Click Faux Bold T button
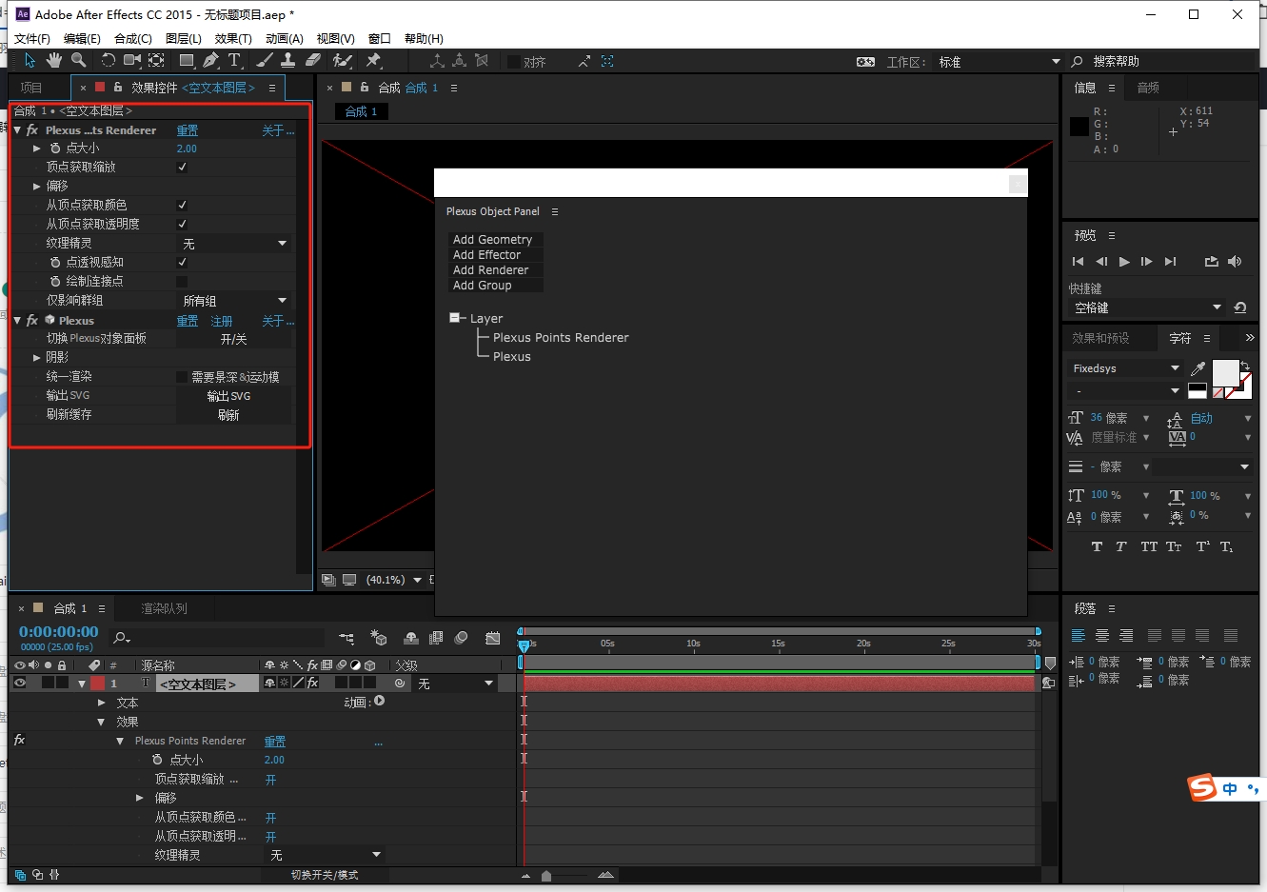Screen dimensions: 1267x892 coord(1097,546)
